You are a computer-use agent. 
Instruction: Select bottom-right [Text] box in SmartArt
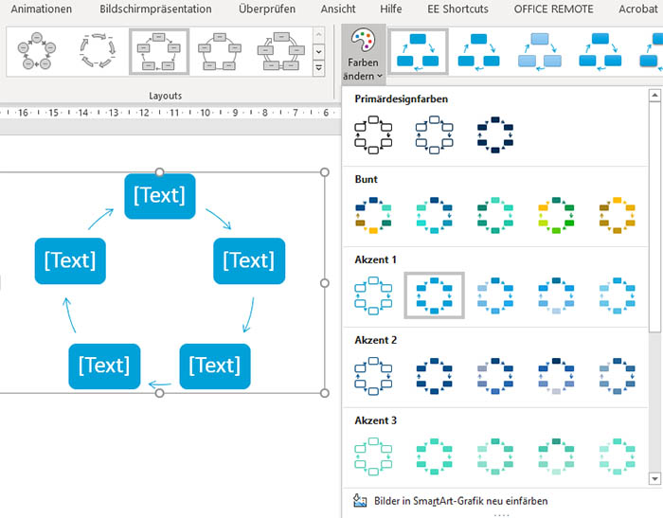pos(215,366)
